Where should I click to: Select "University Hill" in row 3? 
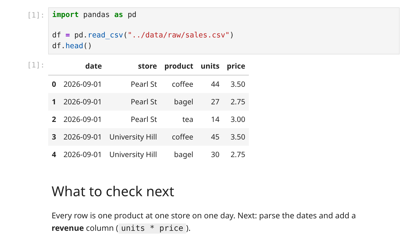(133, 137)
